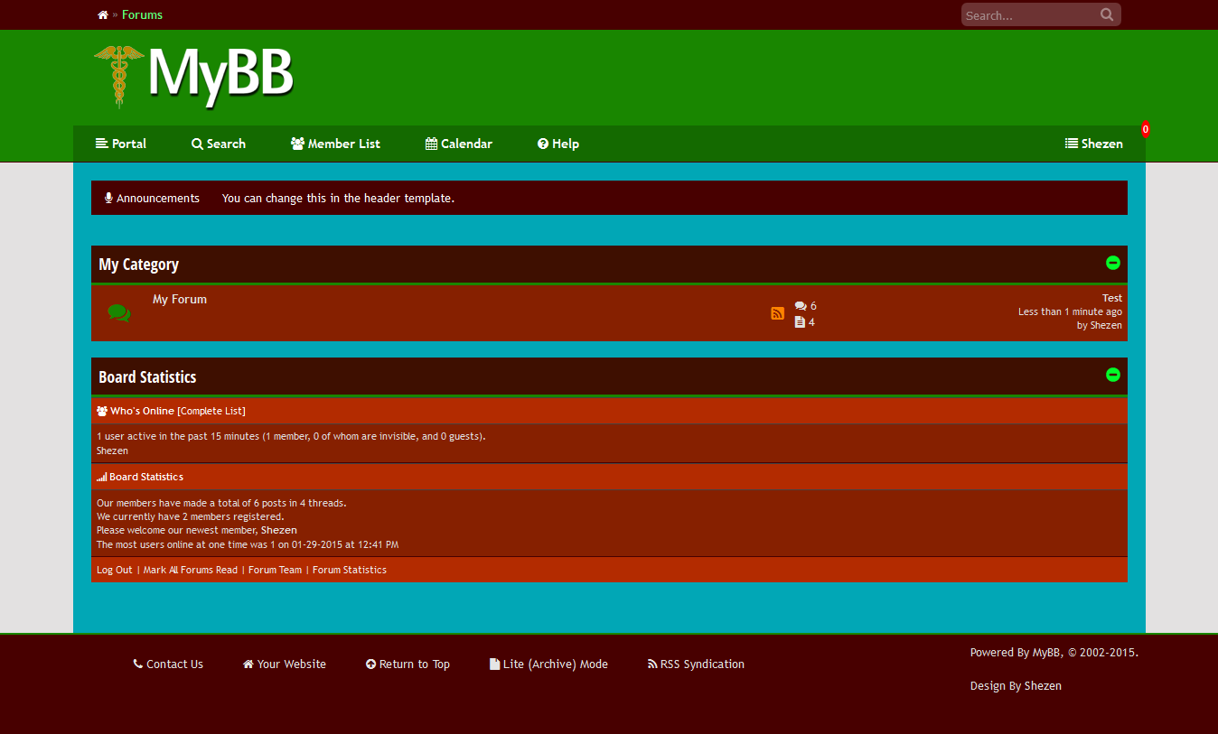Viewport: 1218px width, 734px height.
Task: Click Return to Top in footer
Action: [408, 664]
